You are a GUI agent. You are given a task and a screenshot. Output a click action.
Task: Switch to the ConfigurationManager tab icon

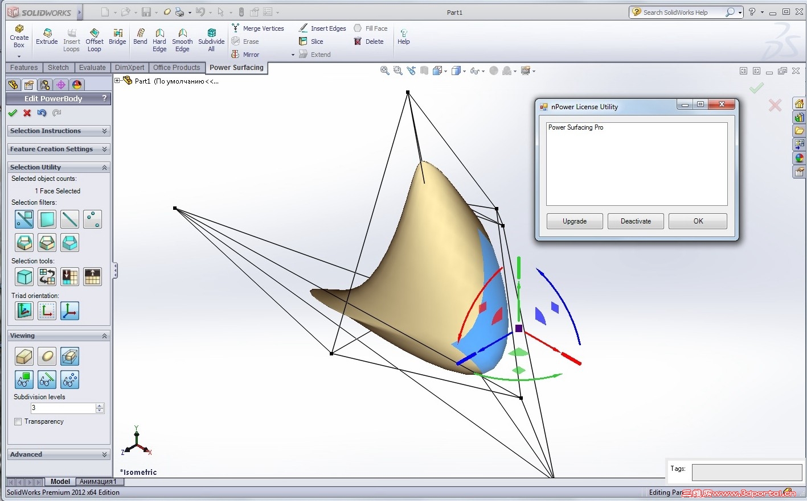[45, 85]
